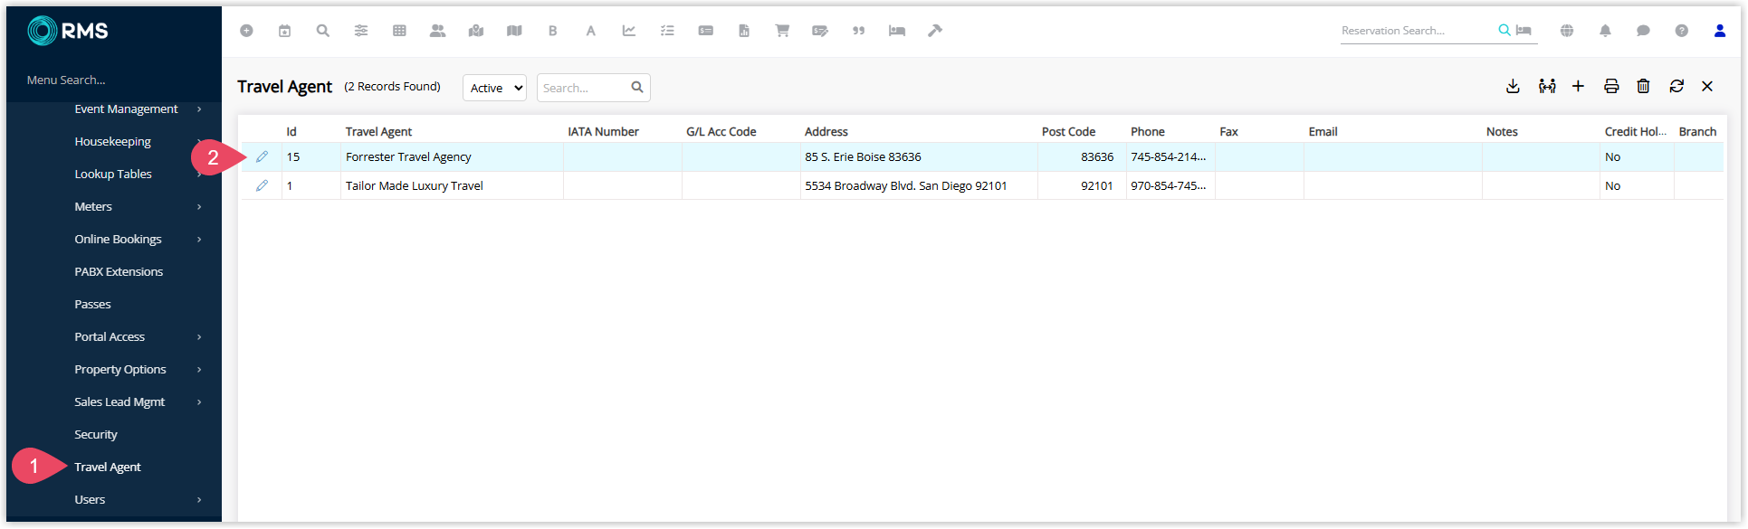Open the notifications bell
The width and height of the screenshot is (1748, 529).
1605,31
